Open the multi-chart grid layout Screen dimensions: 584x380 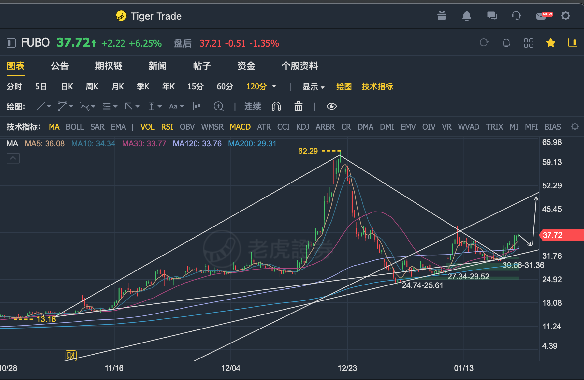(x=529, y=43)
